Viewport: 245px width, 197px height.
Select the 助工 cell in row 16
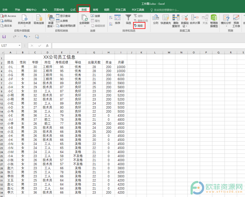click(x=47, y=120)
